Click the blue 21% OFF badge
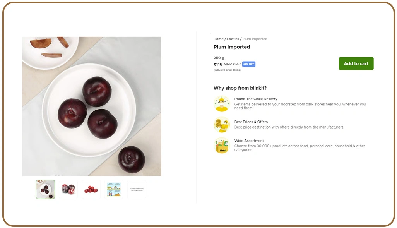Screen dimensions: 397x228 coord(248,64)
